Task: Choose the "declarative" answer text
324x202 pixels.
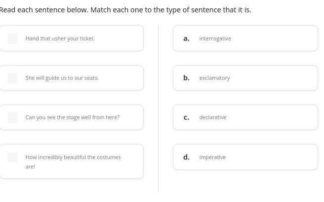Action: point(213,117)
